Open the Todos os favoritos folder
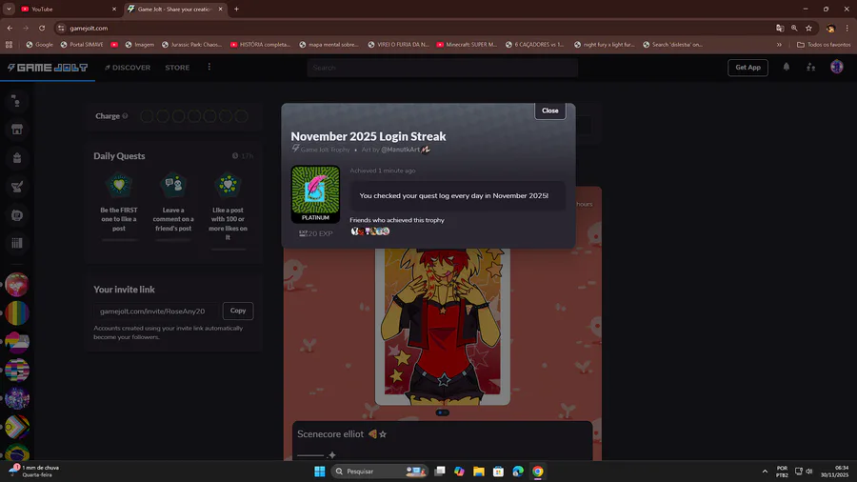This screenshot has height=482, width=857. click(x=824, y=44)
